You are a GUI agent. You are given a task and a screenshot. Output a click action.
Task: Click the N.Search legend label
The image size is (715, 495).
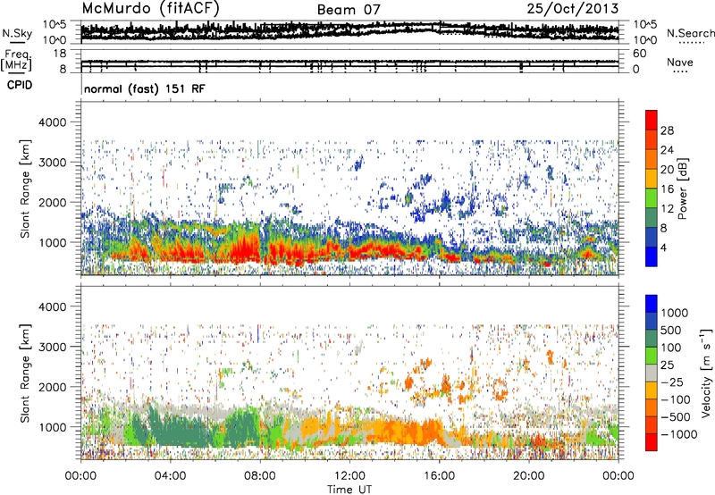(x=690, y=33)
